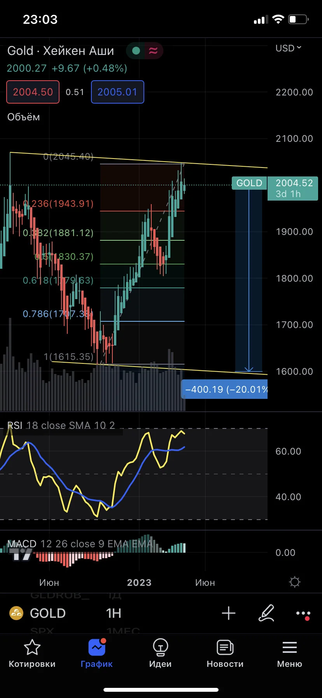The width and height of the screenshot is (322, 698).
Task: Tap the Wi-Fi status bar icon
Action: click(278, 19)
